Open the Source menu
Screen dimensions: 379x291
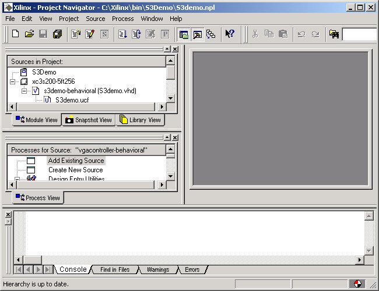pos(96,19)
